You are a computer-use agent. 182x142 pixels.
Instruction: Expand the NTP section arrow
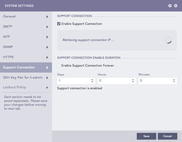coord(47,37)
